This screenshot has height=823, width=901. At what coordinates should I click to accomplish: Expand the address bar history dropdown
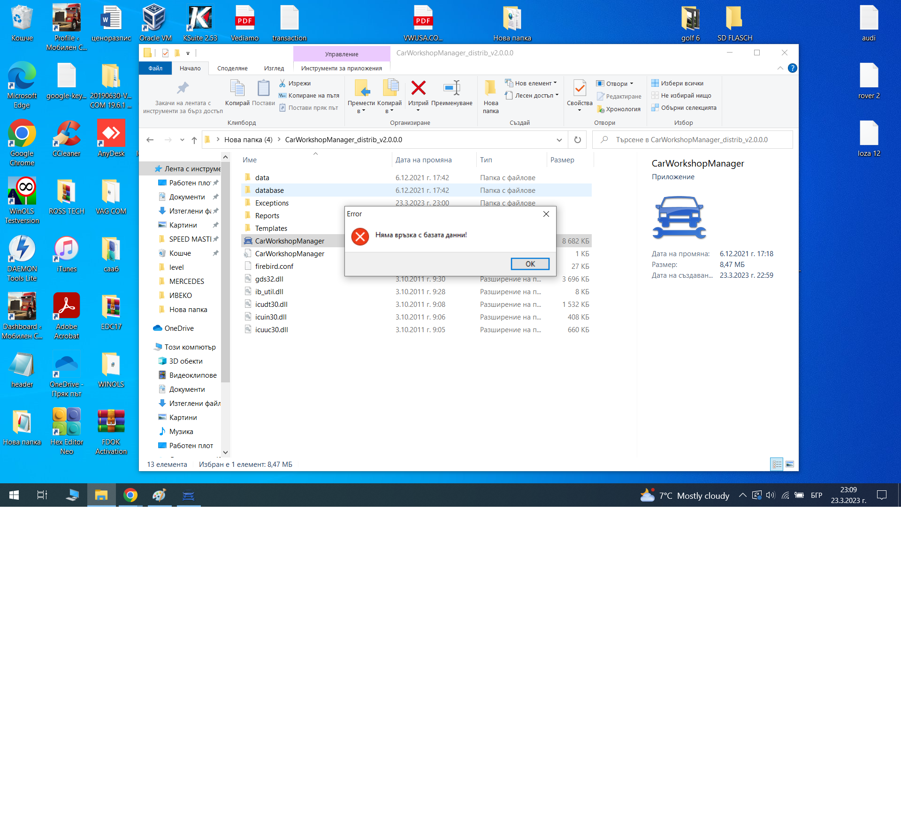(559, 140)
